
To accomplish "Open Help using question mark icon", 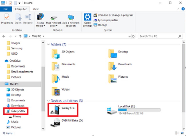I will pos(183,9).
